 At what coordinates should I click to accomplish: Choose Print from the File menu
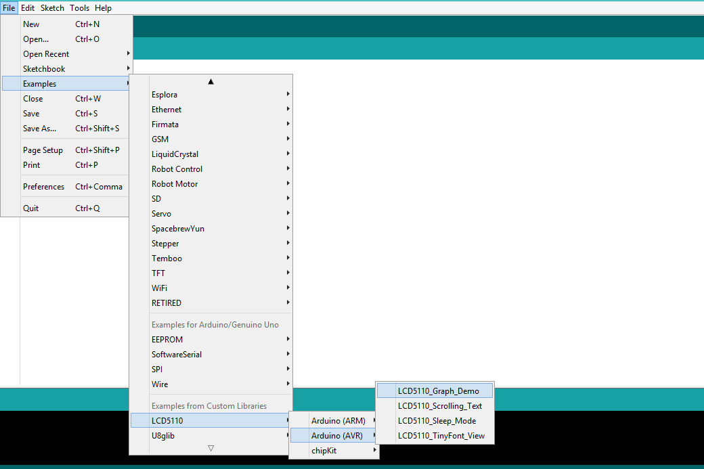click(67, 164)
